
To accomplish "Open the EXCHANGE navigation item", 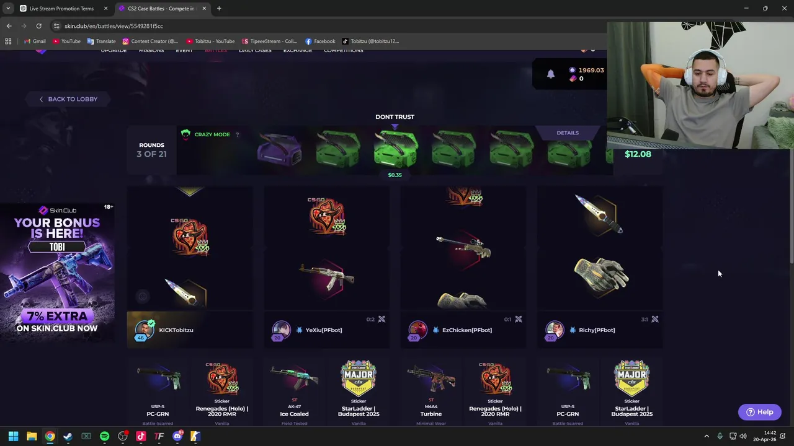I will point(298,50).
